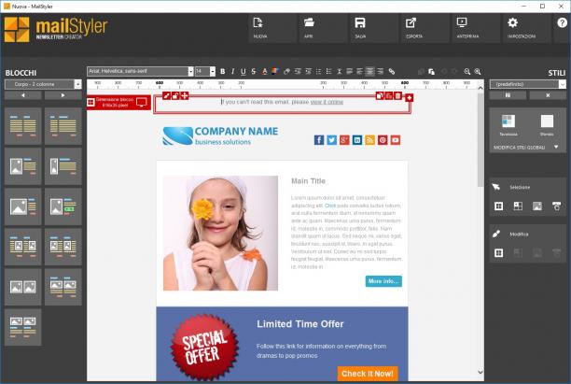Expand Modifica Stili Globali
571x384 pixels.
pos(556,147)
